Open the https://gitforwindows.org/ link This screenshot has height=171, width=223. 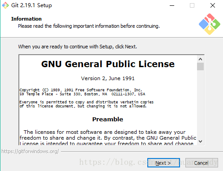click(x=30, y=151)
